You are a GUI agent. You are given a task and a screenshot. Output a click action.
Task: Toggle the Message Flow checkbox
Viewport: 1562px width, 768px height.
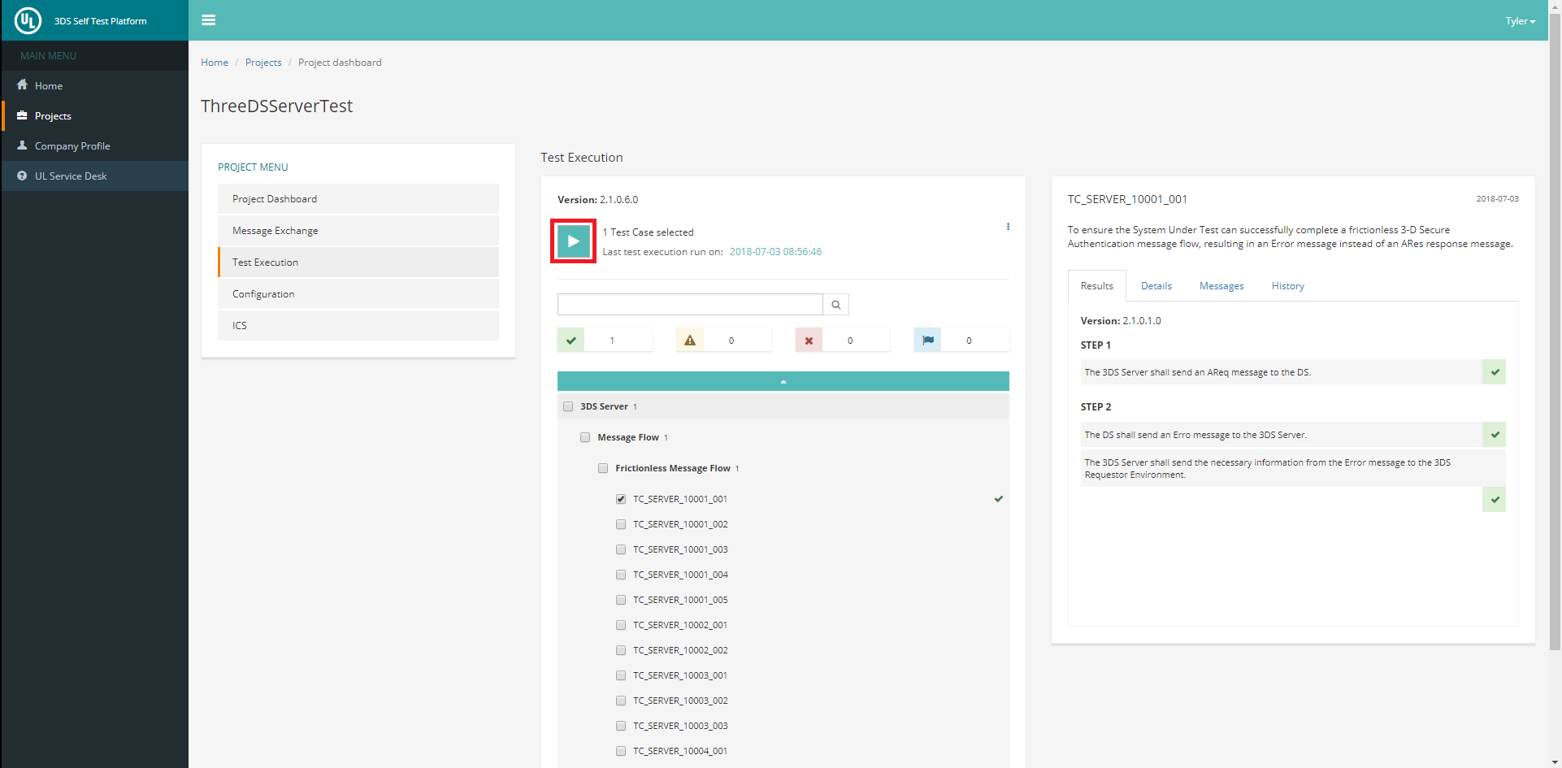585,437
